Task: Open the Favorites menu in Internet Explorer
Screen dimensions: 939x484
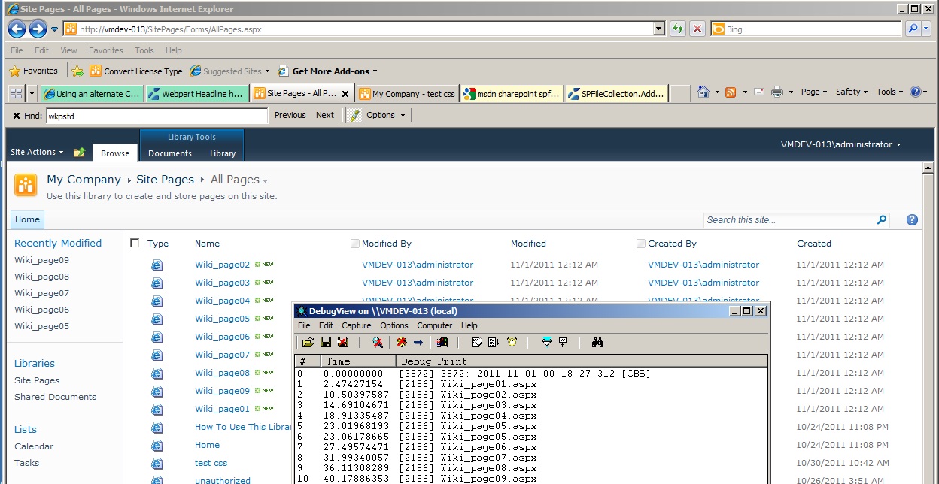Action: (106, 50)
